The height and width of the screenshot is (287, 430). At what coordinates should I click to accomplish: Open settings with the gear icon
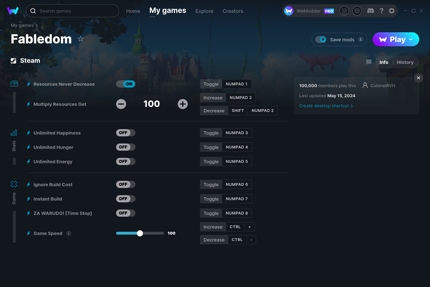click(392, 11)
